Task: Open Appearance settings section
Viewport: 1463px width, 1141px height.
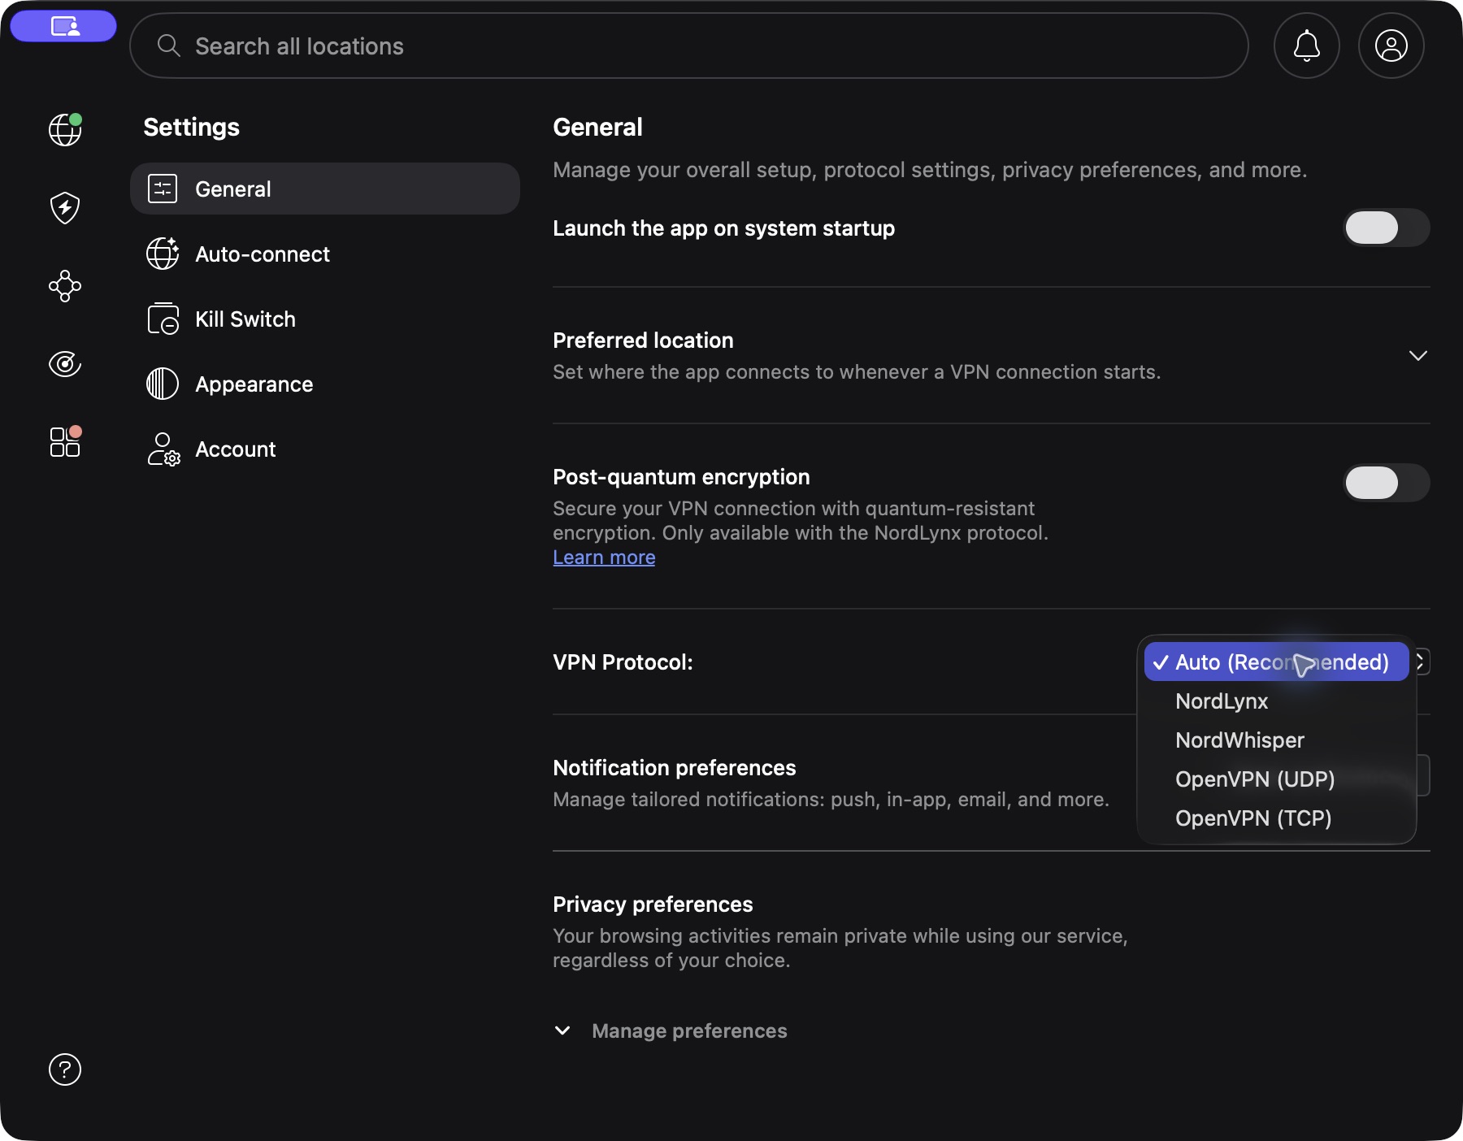Action: 325,384
